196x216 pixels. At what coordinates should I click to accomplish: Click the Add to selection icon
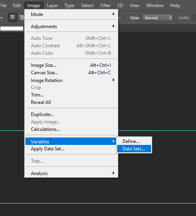22,18
